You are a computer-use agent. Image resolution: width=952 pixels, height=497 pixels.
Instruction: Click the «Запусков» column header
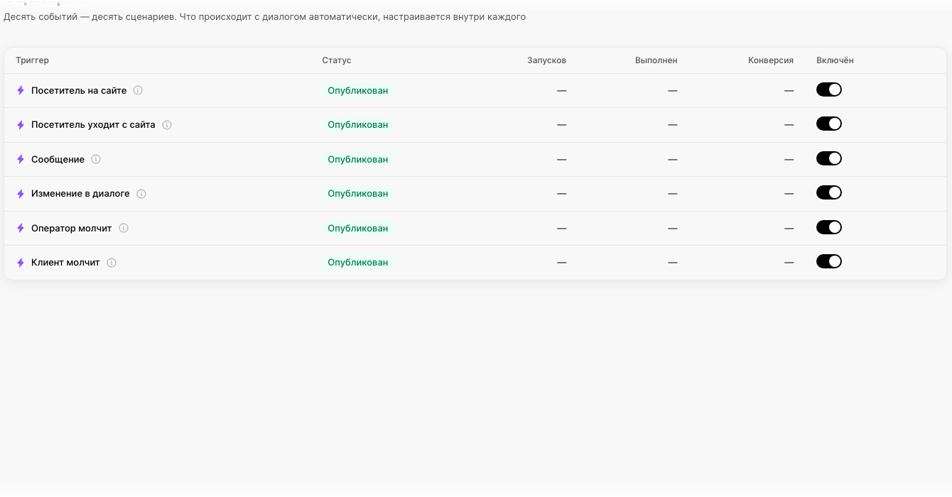tap(546, 60)
